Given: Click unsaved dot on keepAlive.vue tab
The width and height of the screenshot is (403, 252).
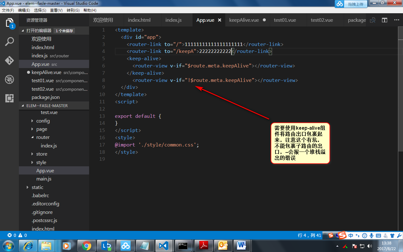Looking at the screenshot, I should (x=264, y=20).
